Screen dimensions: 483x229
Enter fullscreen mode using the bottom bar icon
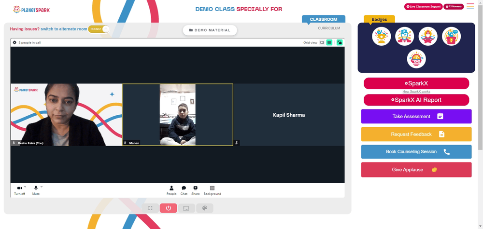coord(150,208)
